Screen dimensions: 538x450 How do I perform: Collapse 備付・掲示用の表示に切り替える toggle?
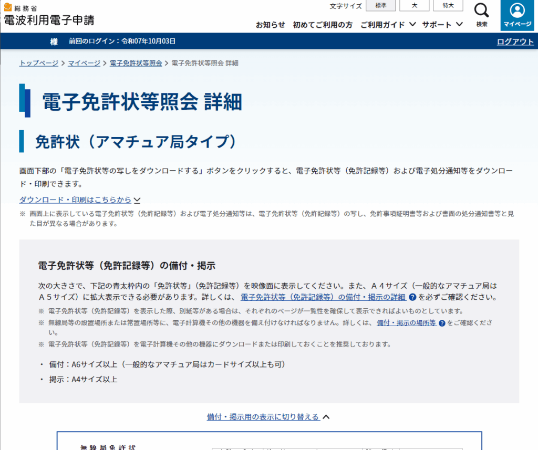[268, 417]
